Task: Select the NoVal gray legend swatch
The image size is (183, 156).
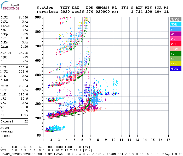Action: pyautogui.click(x=176, y=19)
